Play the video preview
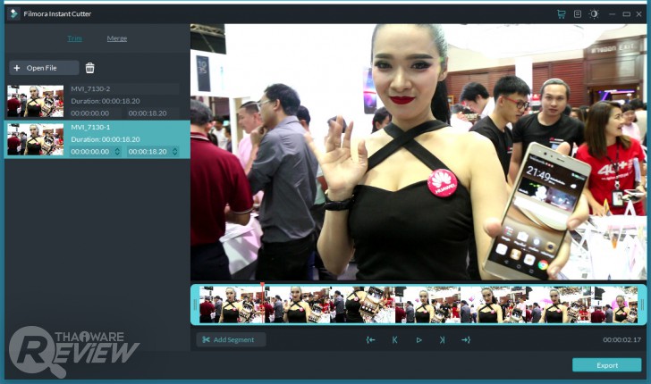Screen dimensions: 651x384 click(418, 340)
